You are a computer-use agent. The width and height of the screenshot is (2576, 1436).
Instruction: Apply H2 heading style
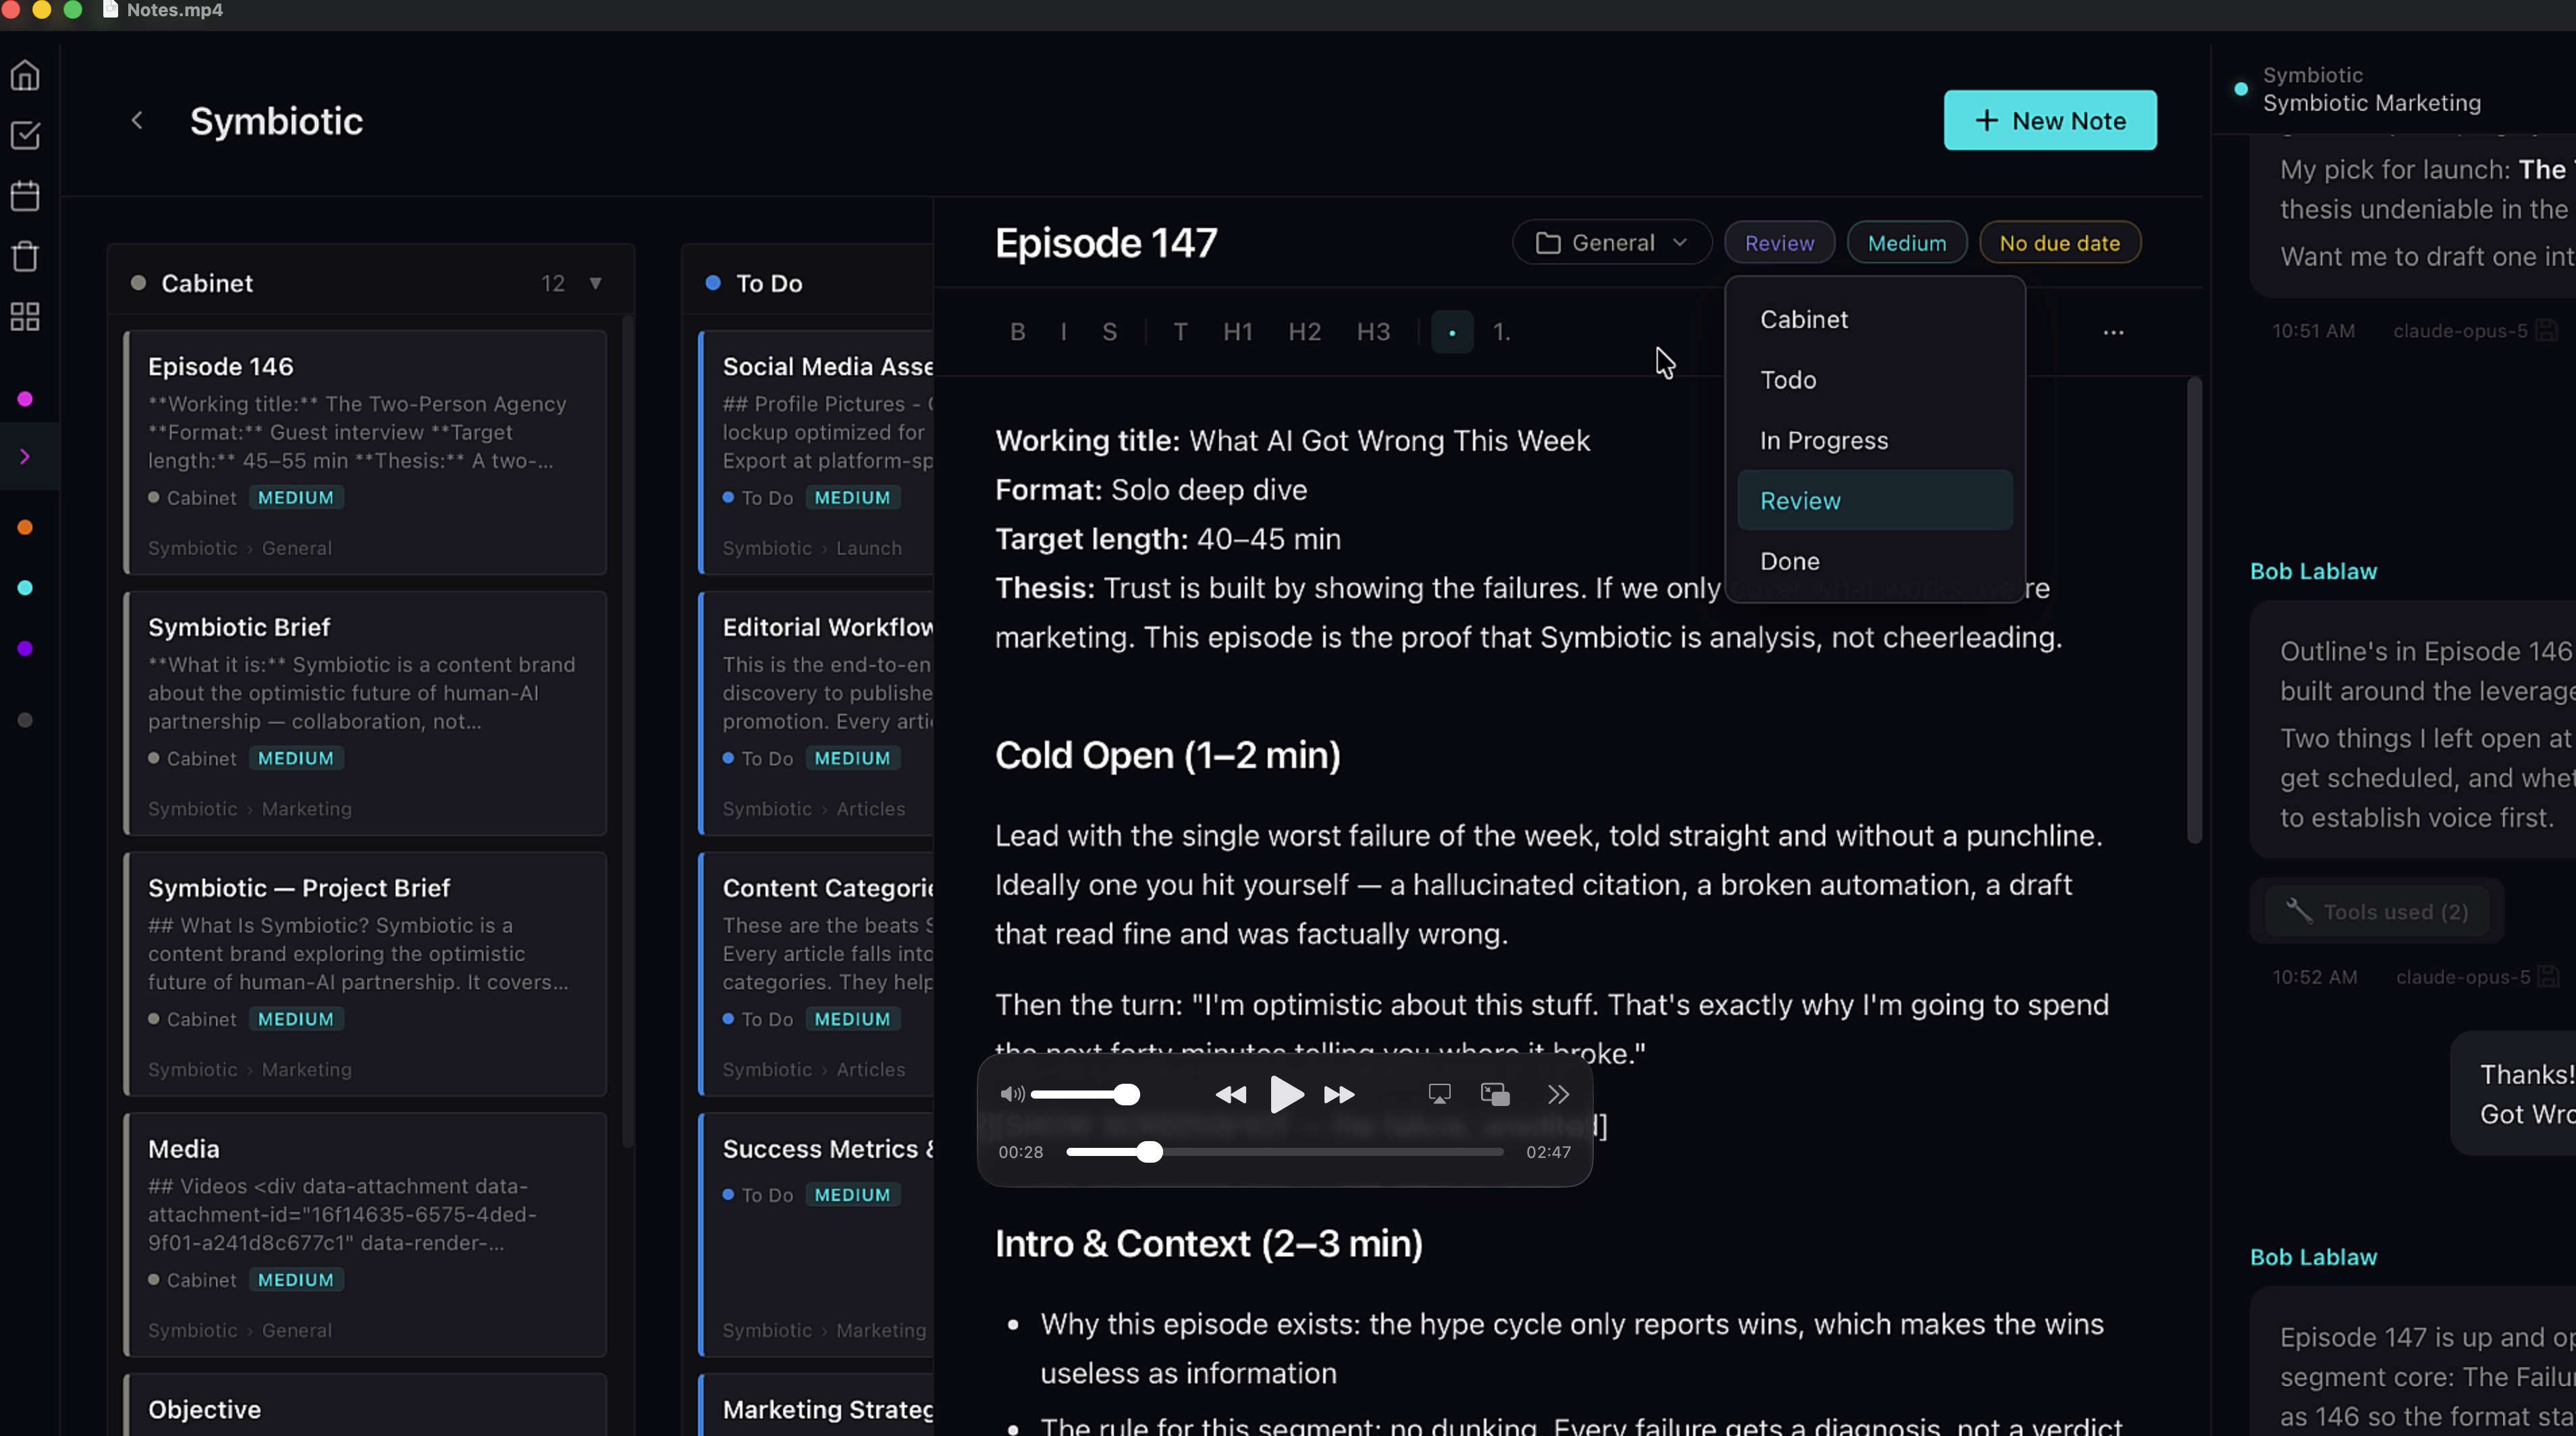coord(1305,332)
